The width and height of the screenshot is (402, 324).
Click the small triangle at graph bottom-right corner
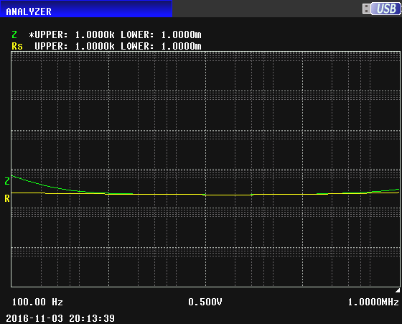pyautogui.click(x=398, y=290)
